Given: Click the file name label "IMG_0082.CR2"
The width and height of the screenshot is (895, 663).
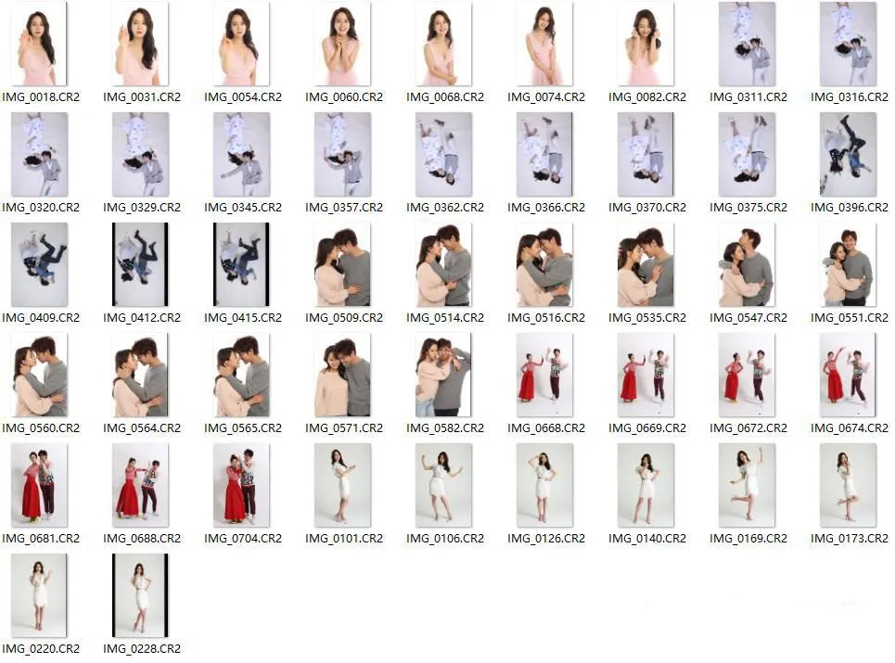Looking at the screenshot, I should 646,97.
